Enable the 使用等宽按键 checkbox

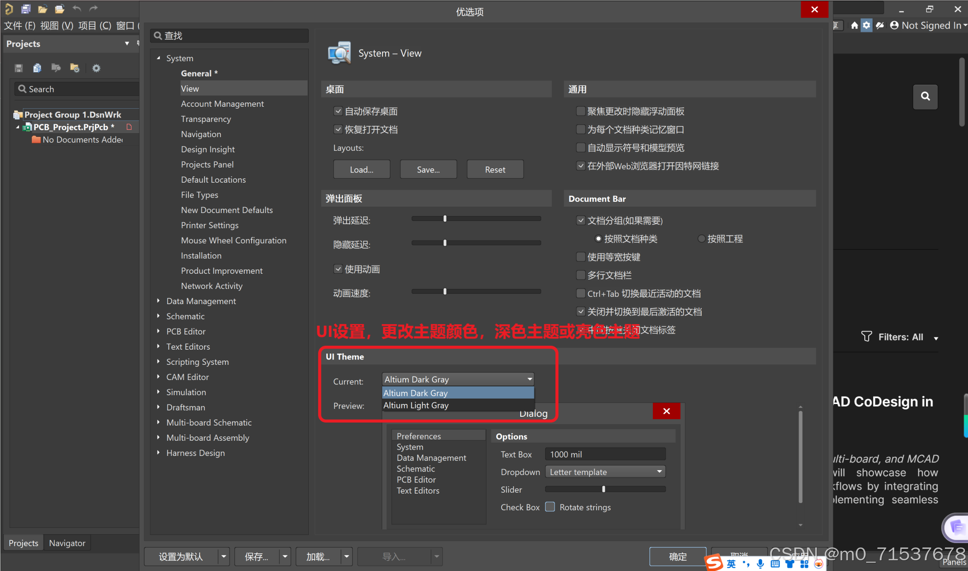coord(581,257)
